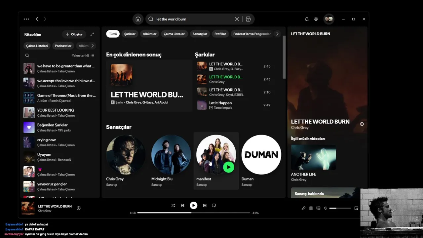The height and width of the screenshot is (238, 423).
Task: Mute the volume speaker icon
Action: pyautogui.click(x=326, y=208)
